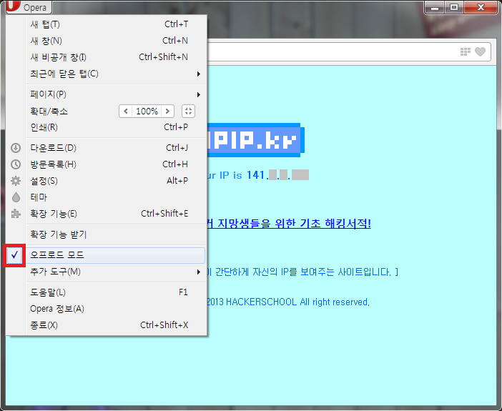The height and width of the screenshot is (411, 502).
Task: Toggle full screen icon next to zoom
Action: (x=188, y=111)
